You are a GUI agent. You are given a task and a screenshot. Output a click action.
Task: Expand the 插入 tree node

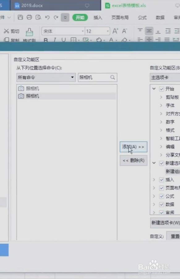pos(154,180)
